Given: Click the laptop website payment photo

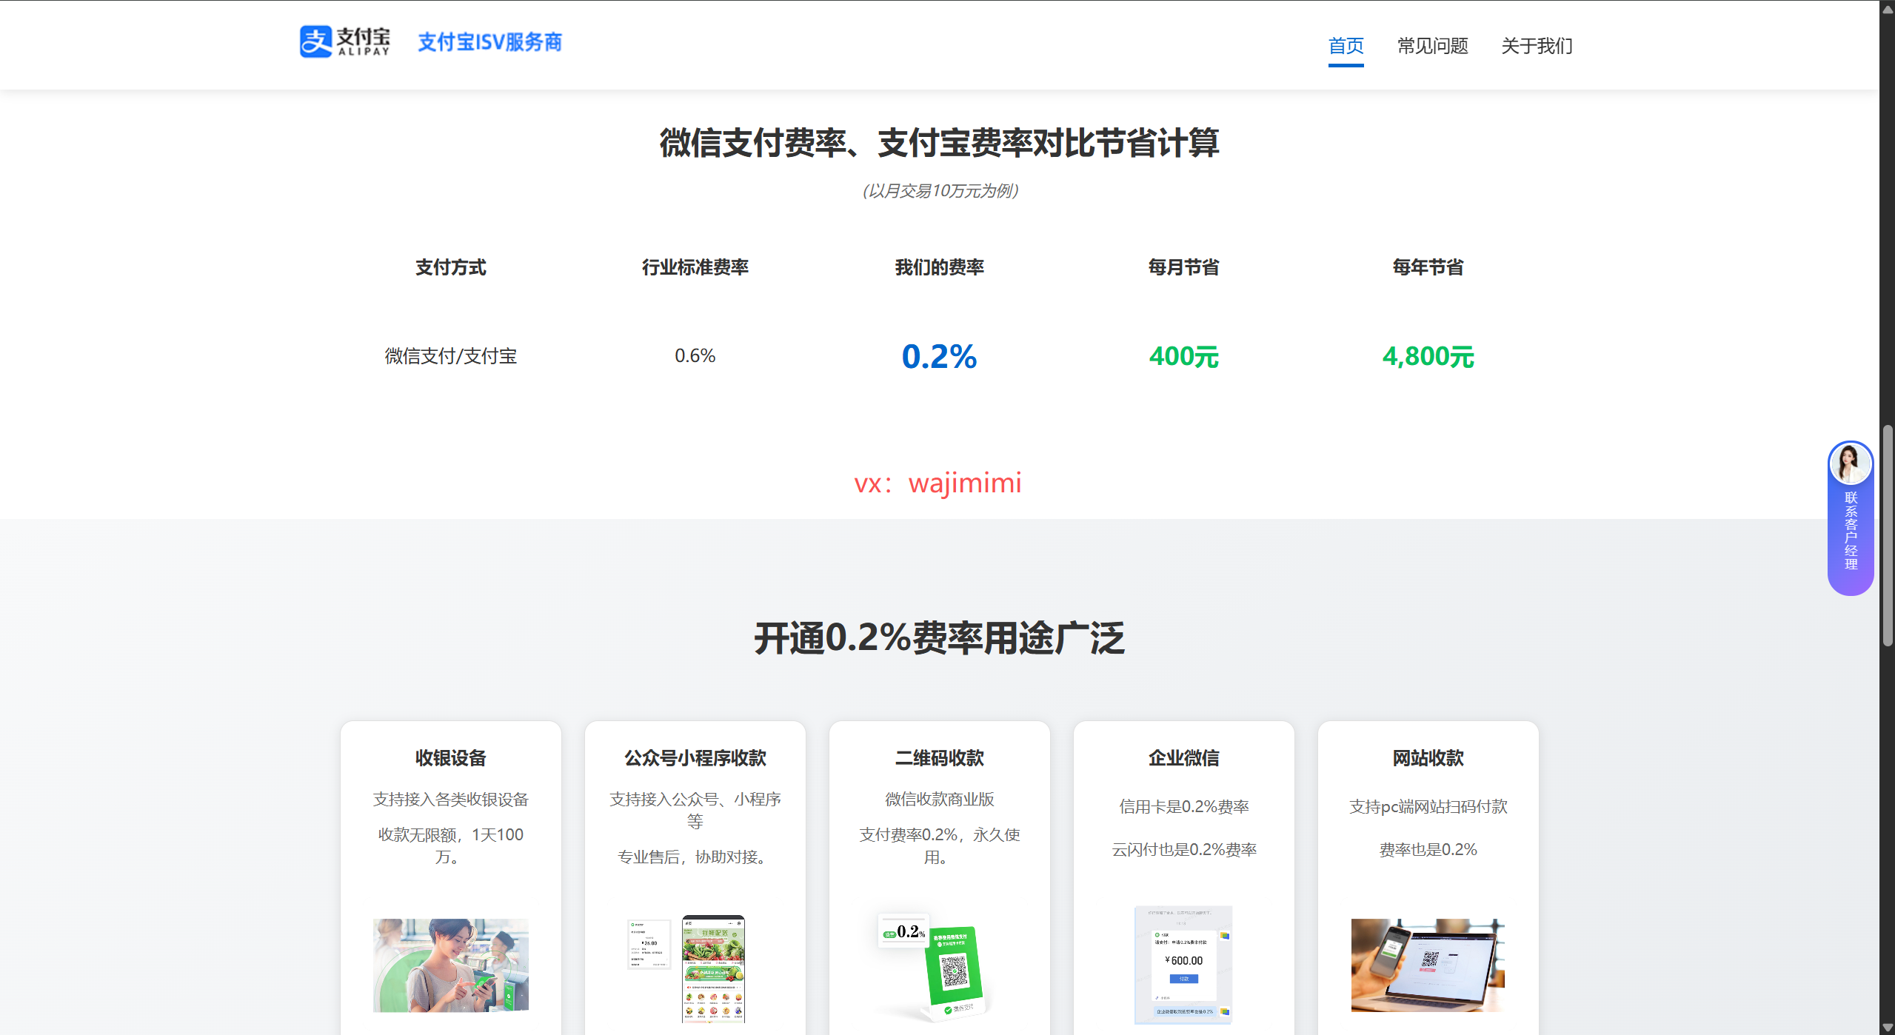Looking at the screenshot, I should [x=1427, y=965].
